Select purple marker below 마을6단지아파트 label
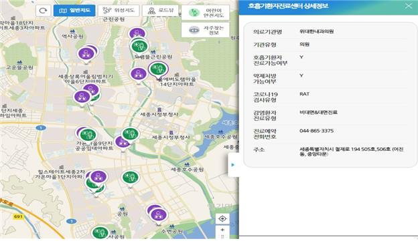The width and height of the screenshot is (418, 241). click(82, 97)
